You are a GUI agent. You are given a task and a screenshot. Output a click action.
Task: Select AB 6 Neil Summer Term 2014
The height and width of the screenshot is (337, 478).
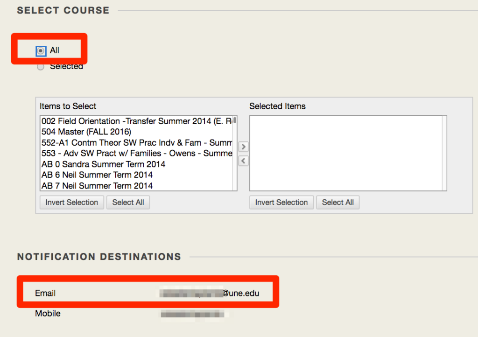coord(137,175)
